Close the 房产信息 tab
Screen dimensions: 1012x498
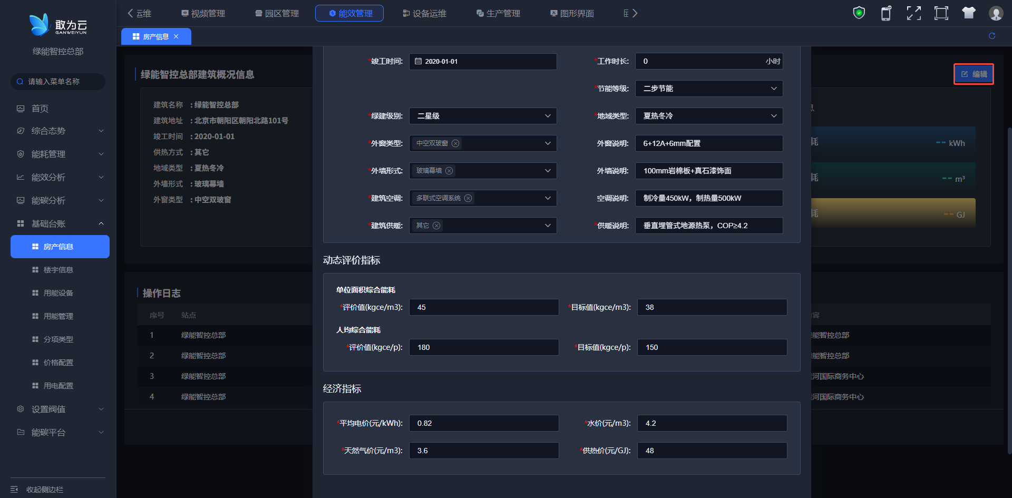(176, 36)
